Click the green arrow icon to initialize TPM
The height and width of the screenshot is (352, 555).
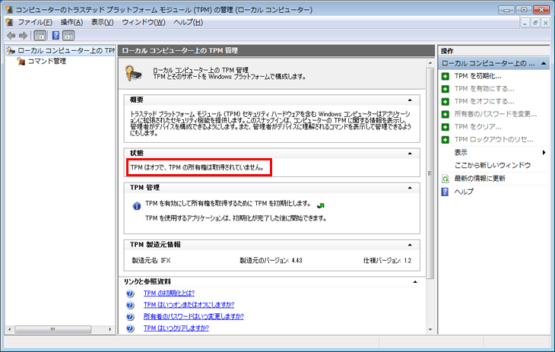(321, 205)
